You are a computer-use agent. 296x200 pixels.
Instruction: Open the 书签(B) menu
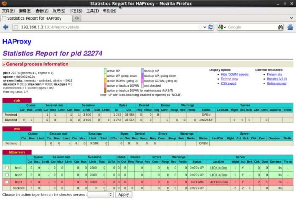(76, 11)
